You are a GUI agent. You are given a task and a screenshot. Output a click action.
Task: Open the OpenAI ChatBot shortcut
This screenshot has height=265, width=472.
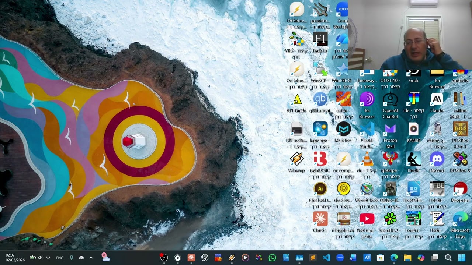click(390, 99)
